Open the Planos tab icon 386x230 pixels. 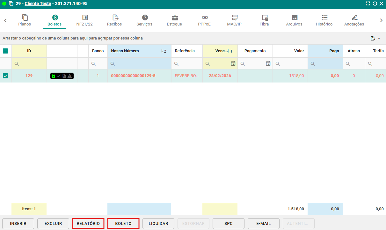[25, 18]
